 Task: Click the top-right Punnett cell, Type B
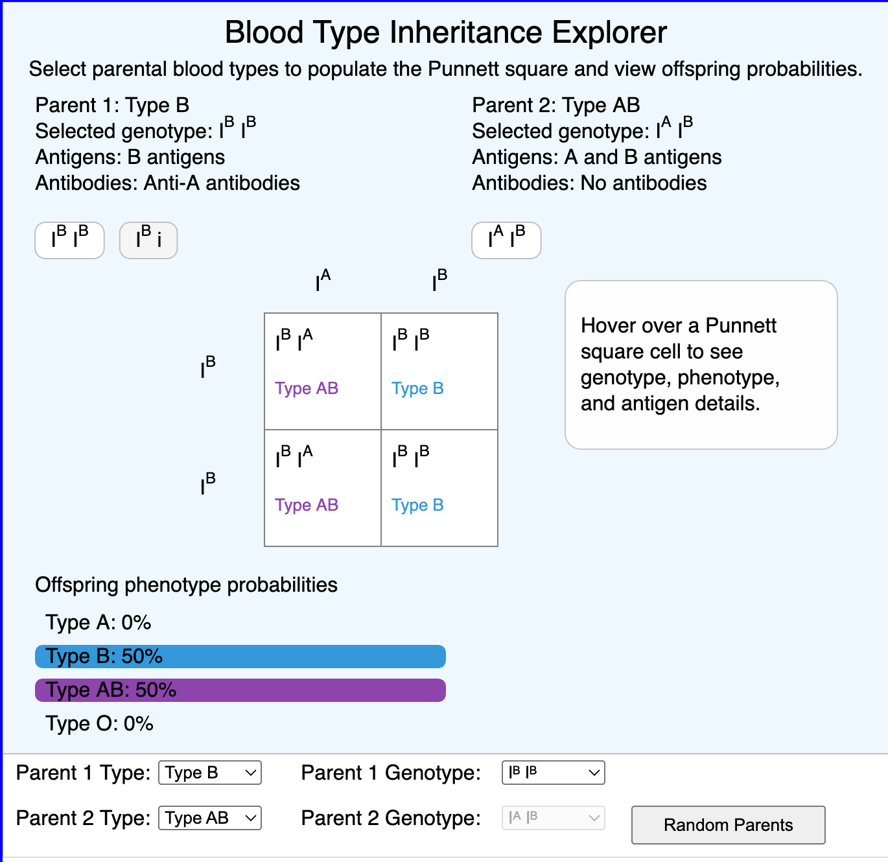tap(439, 371)
